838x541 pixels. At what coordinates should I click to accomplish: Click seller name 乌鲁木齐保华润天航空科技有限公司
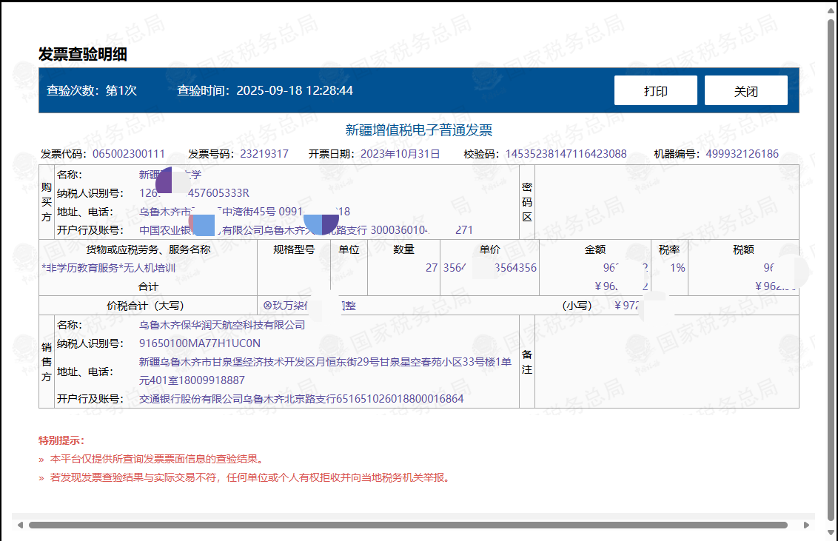(x=222, y=325)
